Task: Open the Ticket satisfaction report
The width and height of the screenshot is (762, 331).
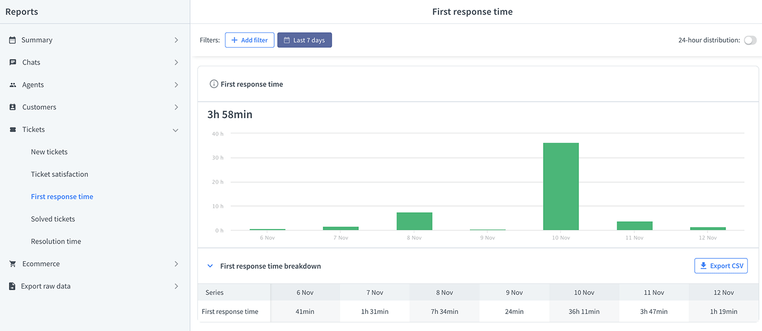Action: pyautogui.click(x=59, y=174)
